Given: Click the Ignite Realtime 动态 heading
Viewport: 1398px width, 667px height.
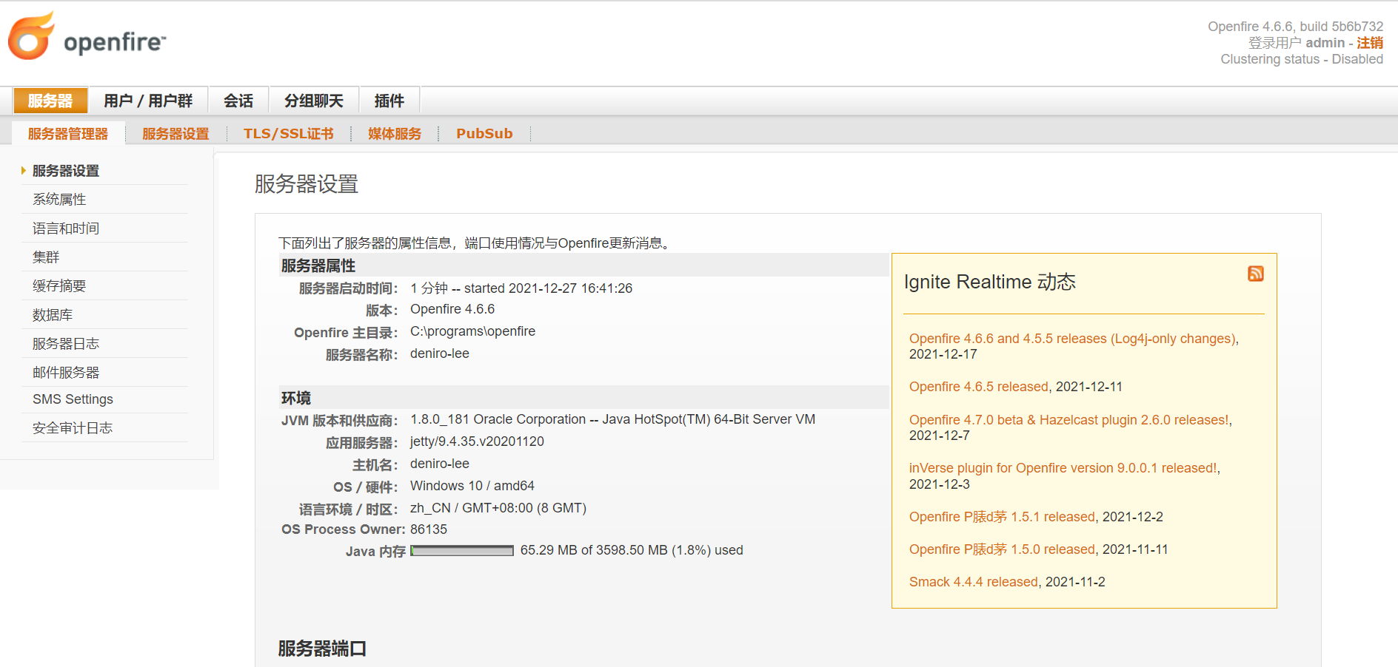Looking at the screenshot, I should click(990, 282).
